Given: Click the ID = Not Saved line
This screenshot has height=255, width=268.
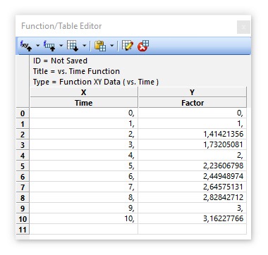Looking at the screenshot, I should [60, 61].
